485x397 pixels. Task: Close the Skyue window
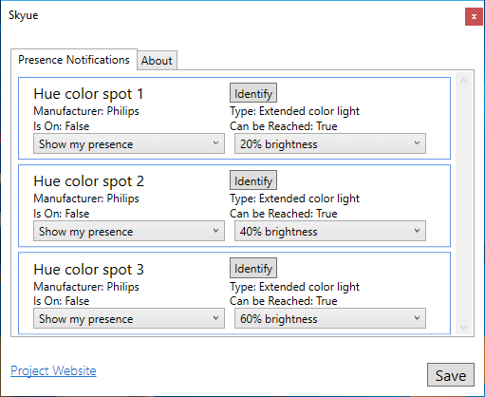coord(474,17)
